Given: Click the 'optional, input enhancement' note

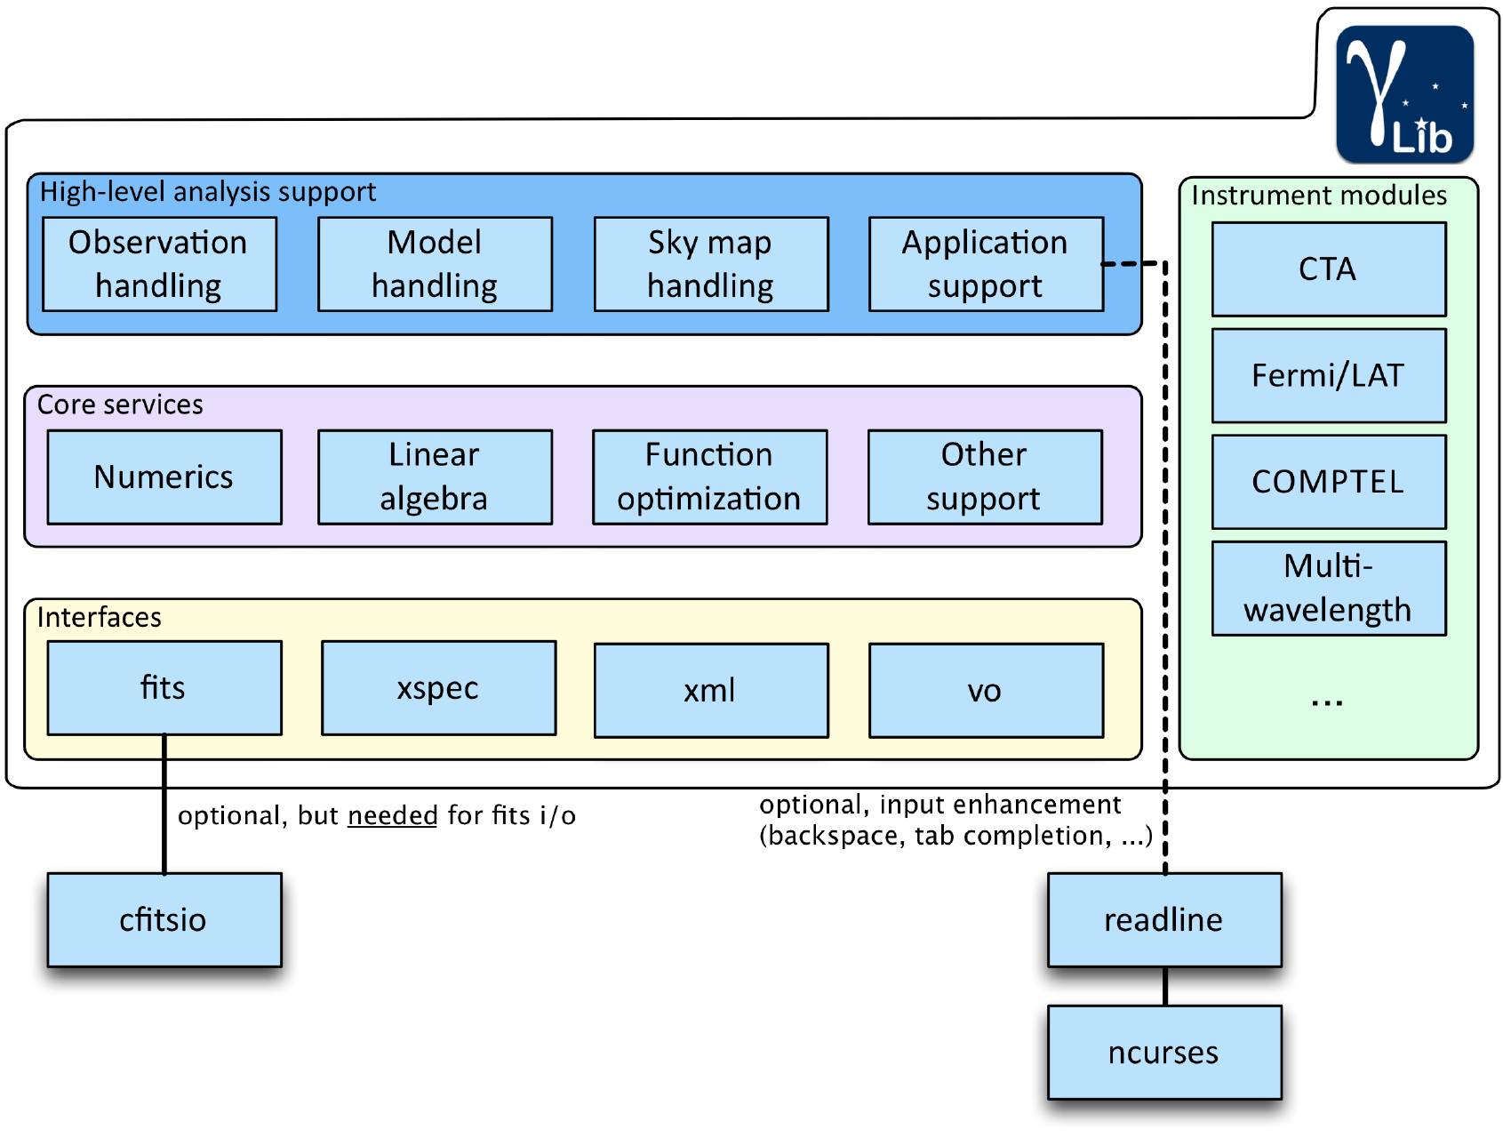Looking at the screenshot, I should 939,805.
